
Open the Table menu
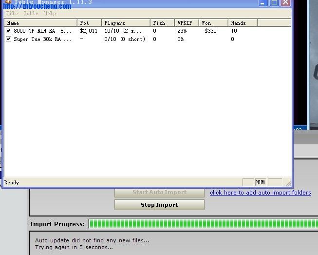tap(31, 14)
